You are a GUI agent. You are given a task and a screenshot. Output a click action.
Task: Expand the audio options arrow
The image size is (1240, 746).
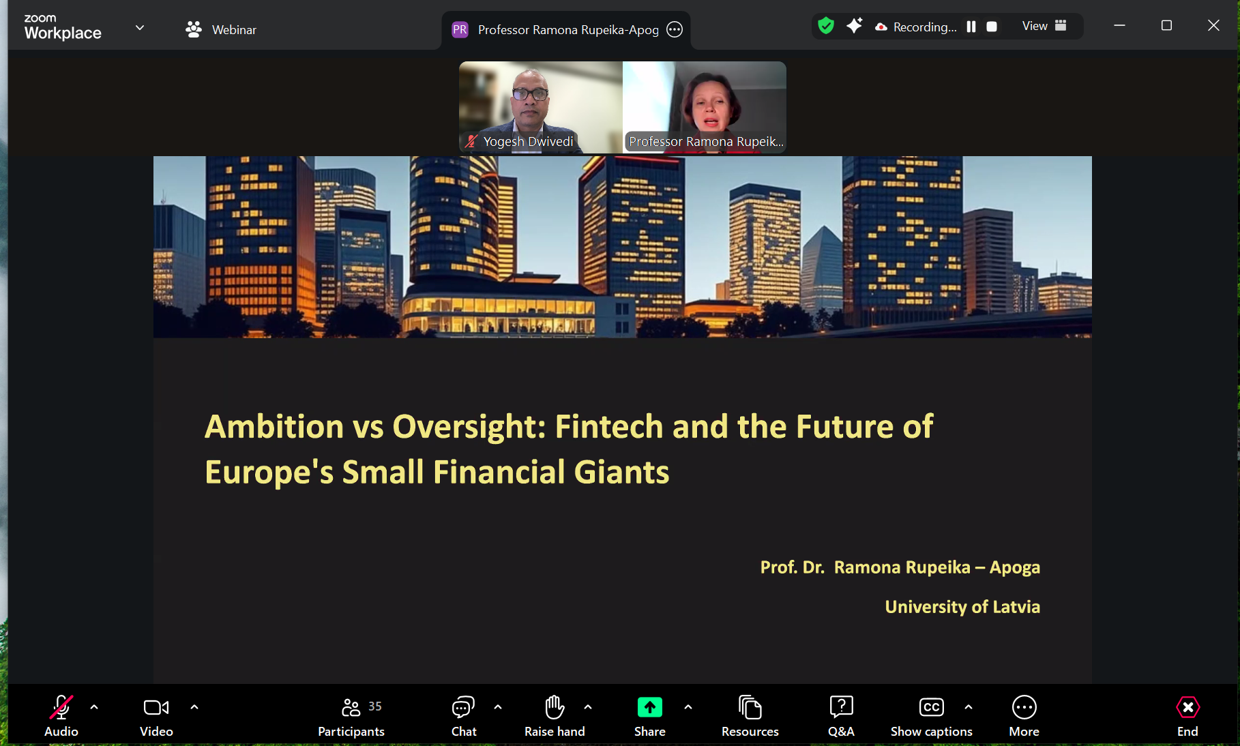[x=94, y=707]
